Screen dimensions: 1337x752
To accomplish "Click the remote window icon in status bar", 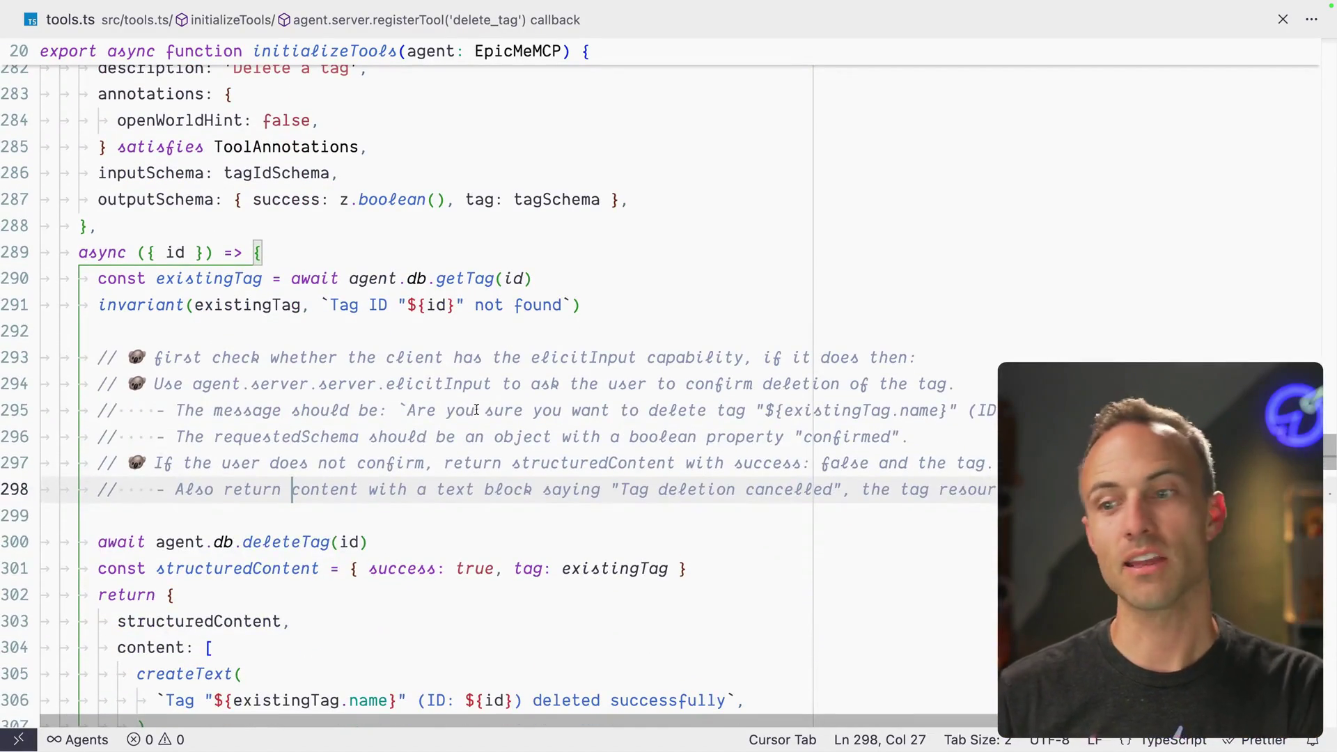I will coord(19,739).
